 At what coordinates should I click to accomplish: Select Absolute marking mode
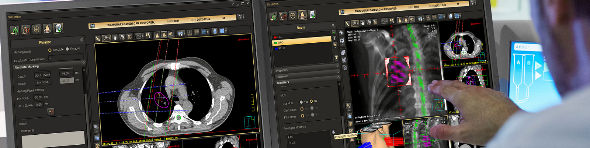coord(50,50)
